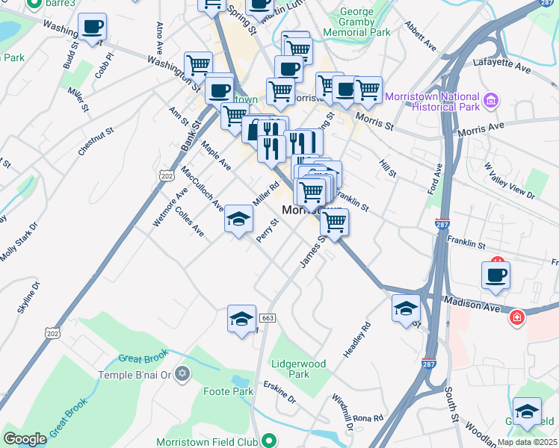
Task: Select the school marker by Perry St
Action: [x=238, y=221]
